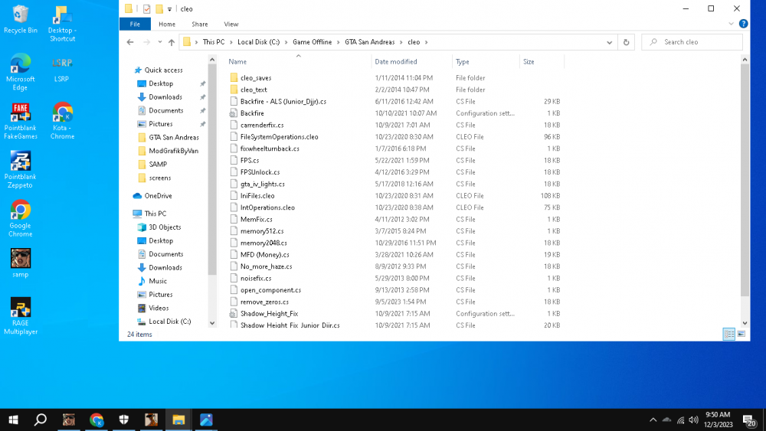
Task: Click file list vertical scrollbar
Action: click(x=745, y=181)
